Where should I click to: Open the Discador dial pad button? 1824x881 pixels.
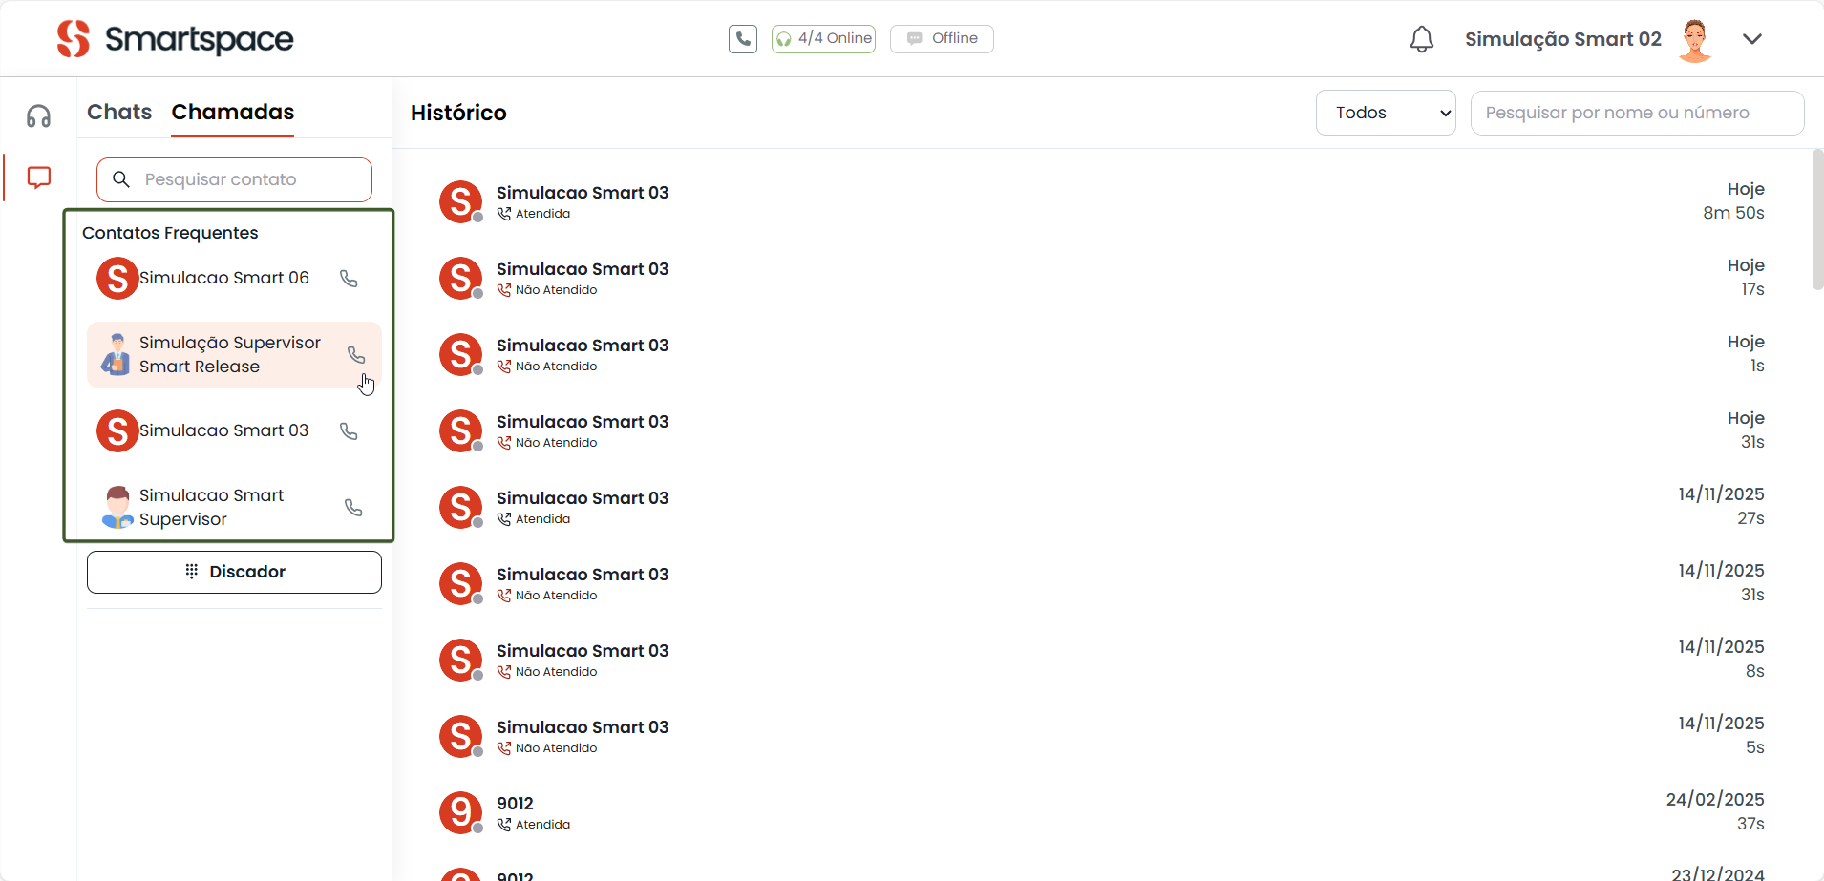[x=234, y=572]
